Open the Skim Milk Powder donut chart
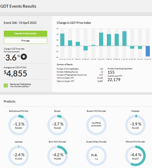 [57, 156]
